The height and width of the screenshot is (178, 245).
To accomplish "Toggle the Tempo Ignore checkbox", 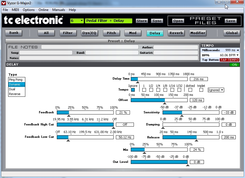I will 133,90.
